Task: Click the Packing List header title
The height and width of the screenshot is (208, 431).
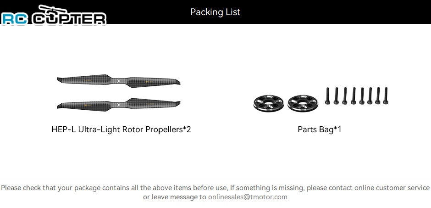Action: (x=215, y=12)
